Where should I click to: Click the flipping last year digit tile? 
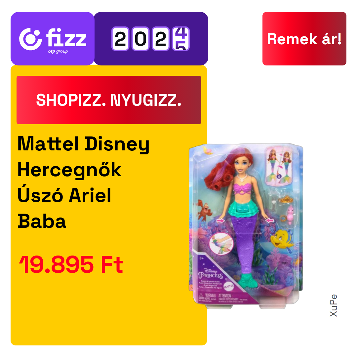[x=181, y=39]
